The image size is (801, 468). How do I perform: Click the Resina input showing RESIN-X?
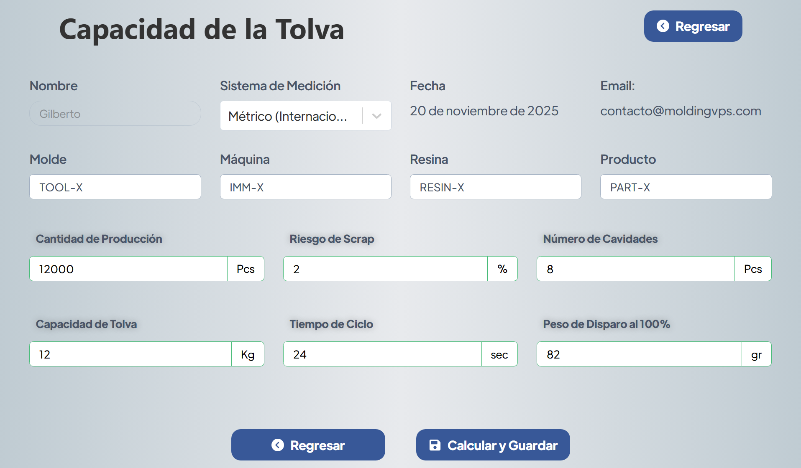(495, 187)
